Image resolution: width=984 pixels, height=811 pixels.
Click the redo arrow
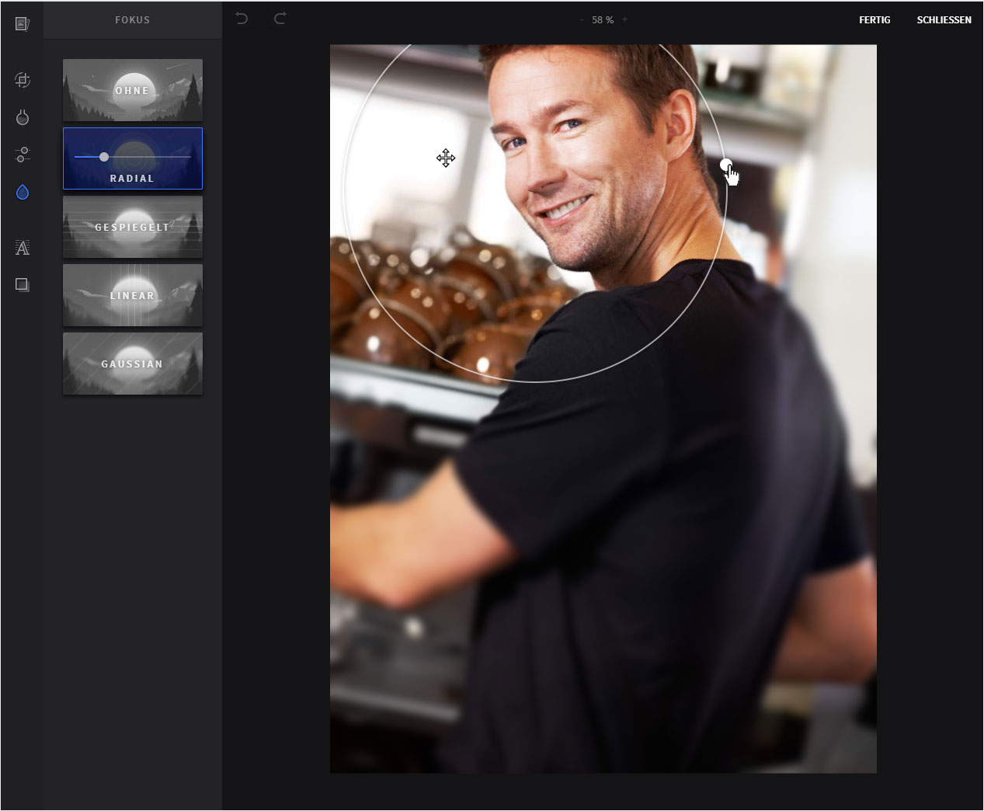[x=280, y=18]
